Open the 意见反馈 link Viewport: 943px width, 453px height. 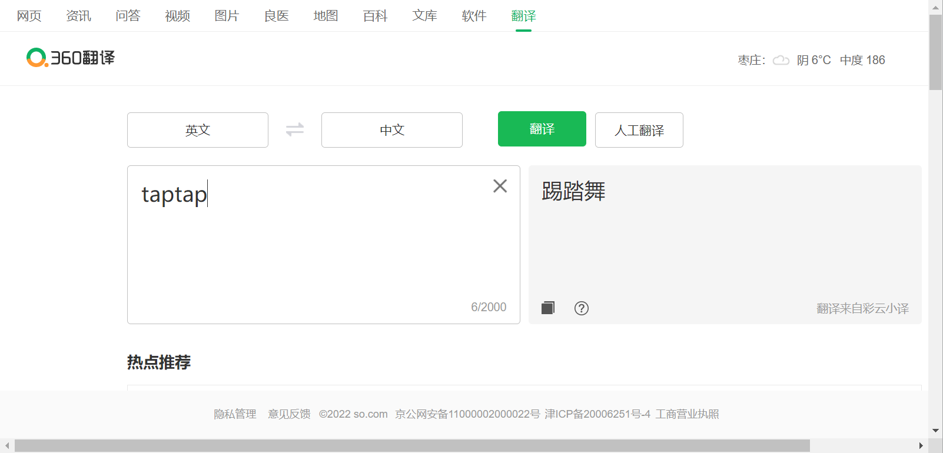click(289, 414)
